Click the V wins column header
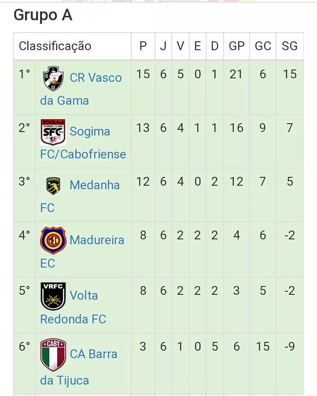The height and width of the screenshot is (396, 317). pos(181,46)
